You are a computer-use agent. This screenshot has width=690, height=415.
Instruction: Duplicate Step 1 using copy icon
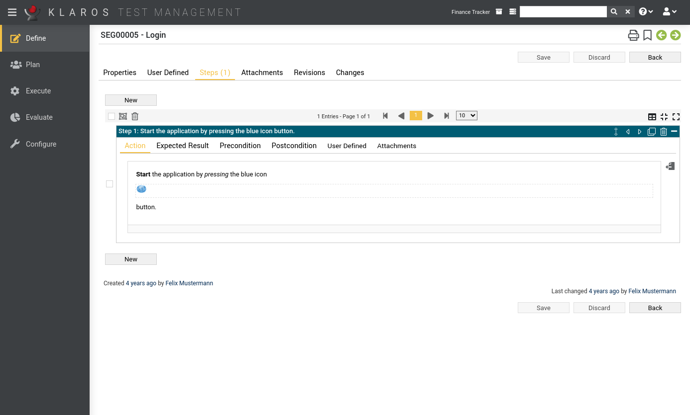[x=651, y=132]
